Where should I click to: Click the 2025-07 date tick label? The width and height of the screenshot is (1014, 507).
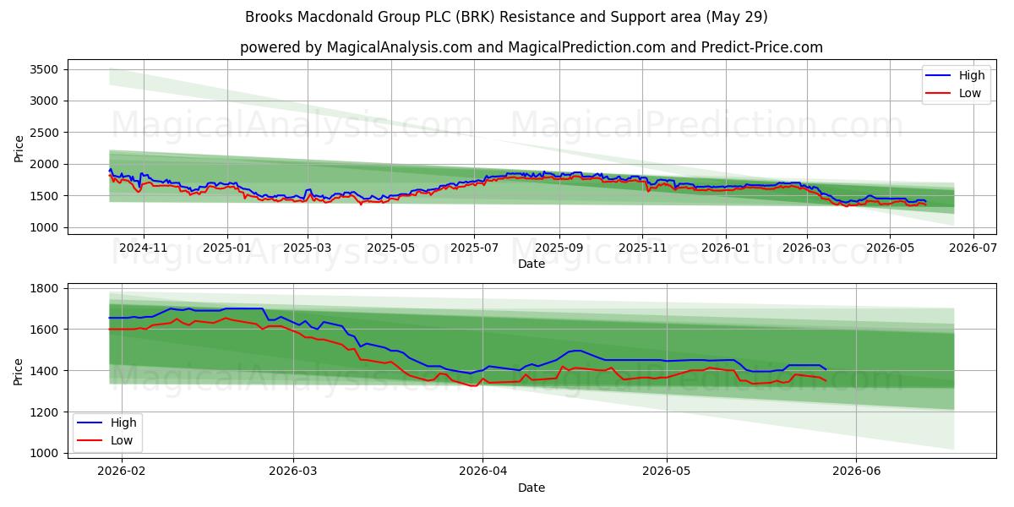tap(474, 248)
